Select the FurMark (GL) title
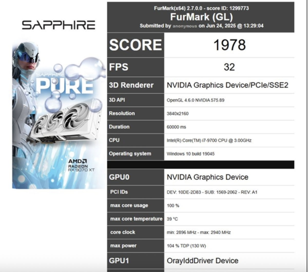308x272 pixels. [x=201, y=17]
